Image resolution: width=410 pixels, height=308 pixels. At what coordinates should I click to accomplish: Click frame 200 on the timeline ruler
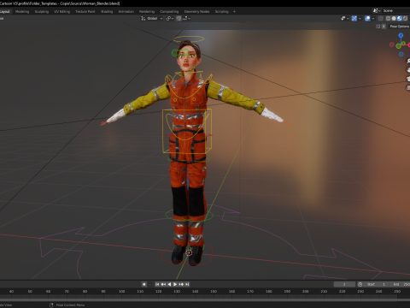click(x=305, y=292)
